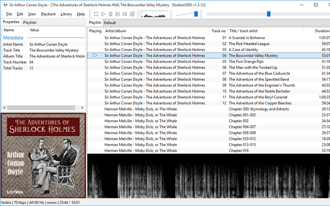This screenshot has height=206, width=330.
Task: Select Moby Dick Chapter 004-007
Action: click(209, 127)
